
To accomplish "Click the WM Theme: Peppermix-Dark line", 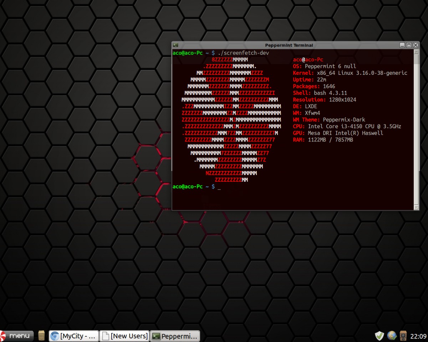I will 329,120.
